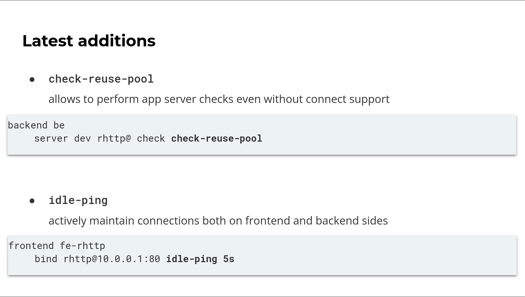Click the bullet before idle-ping

point(32,201)
